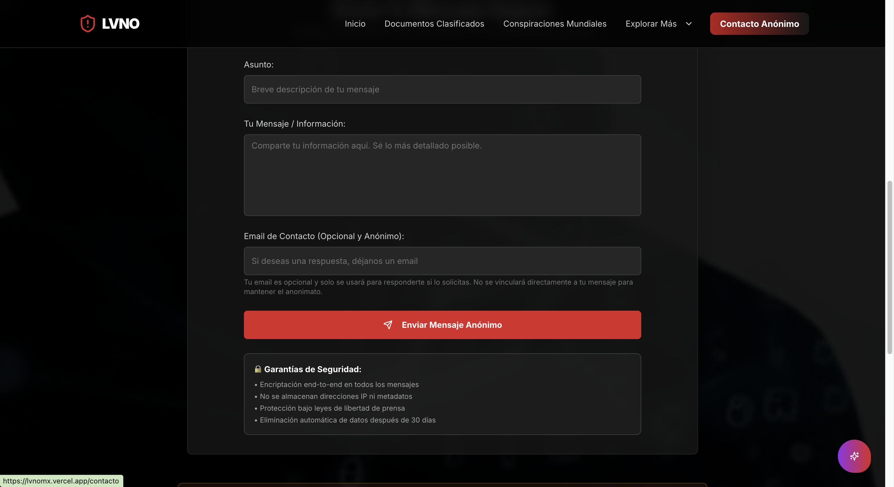The image size is (894, 487).
Task: Click the LVNO shield logo icon
Action: pos(88,24)
